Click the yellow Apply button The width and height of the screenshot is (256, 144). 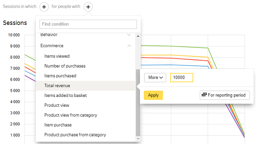point(153,95)
